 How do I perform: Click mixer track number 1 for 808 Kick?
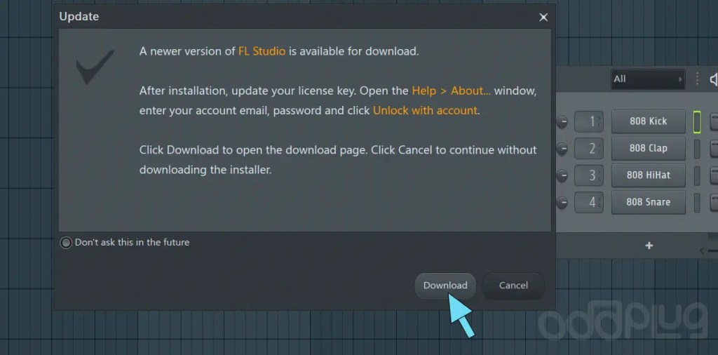point(589,121)
